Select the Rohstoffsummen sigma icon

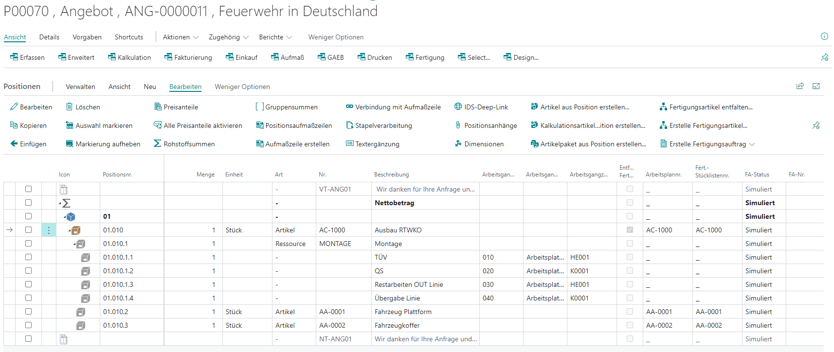point(158,144)
